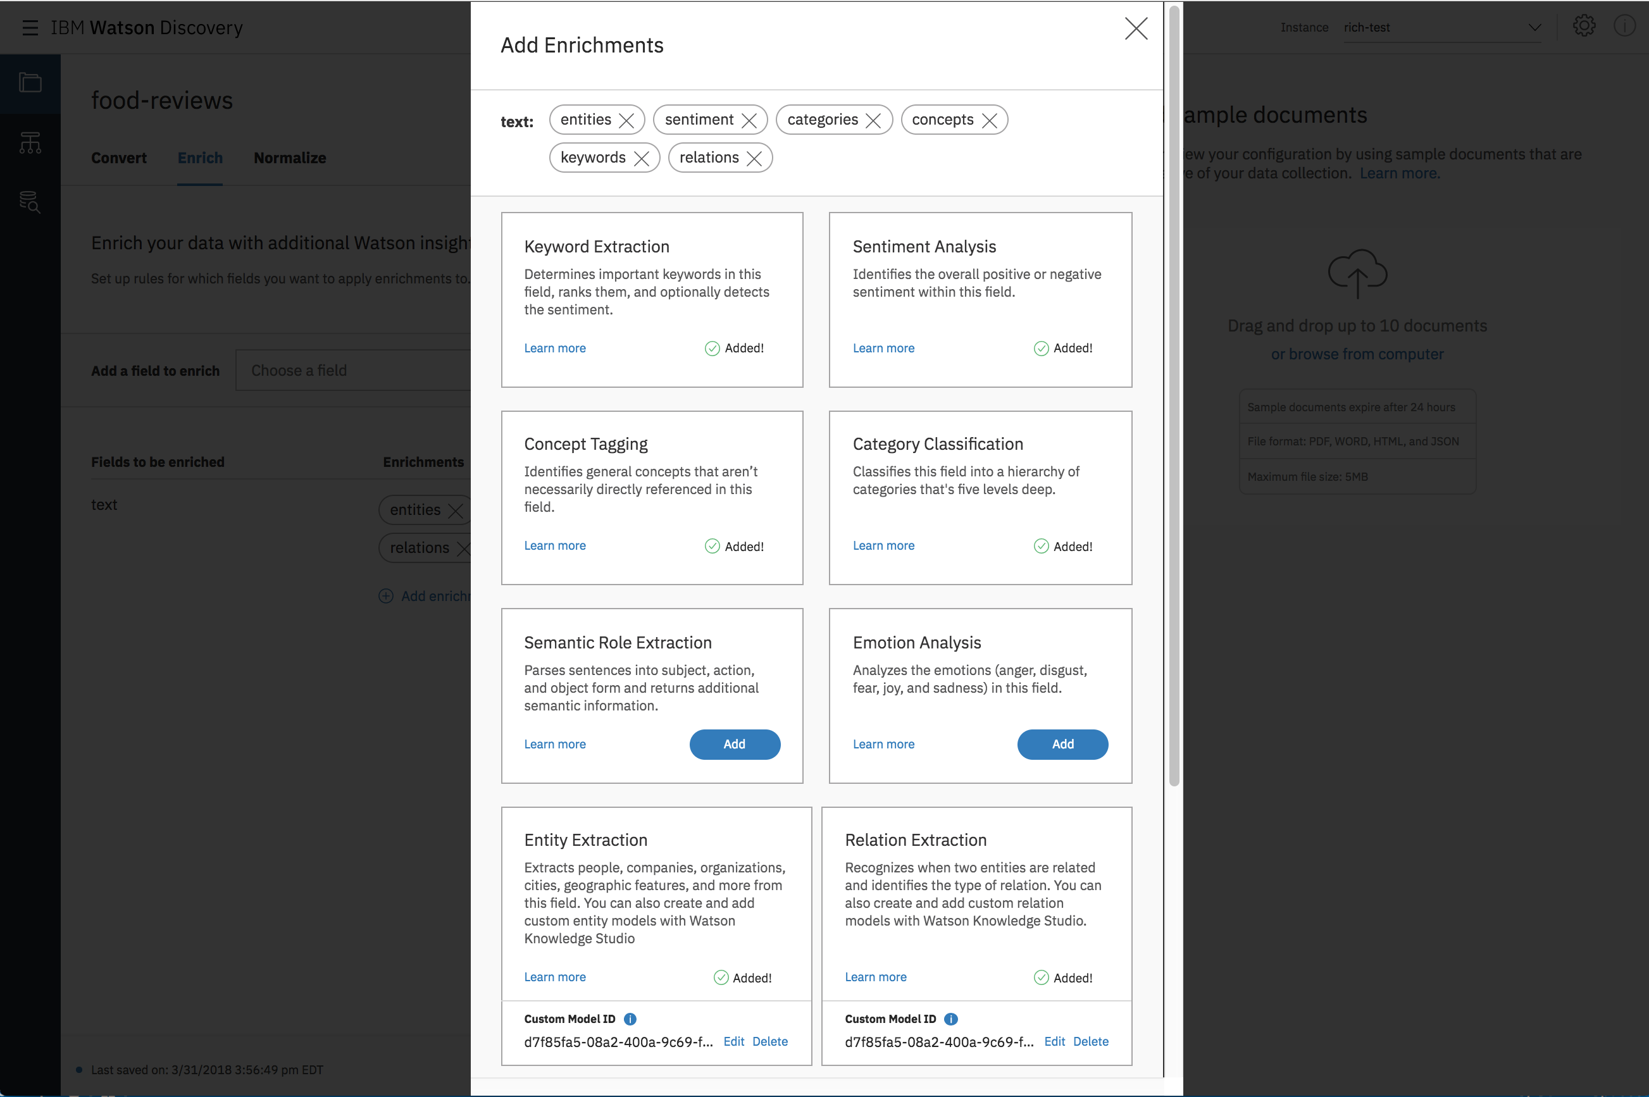Open the query builder sidebar icon
This screenshot has height=1097, width=1649.
coord(30,202)
